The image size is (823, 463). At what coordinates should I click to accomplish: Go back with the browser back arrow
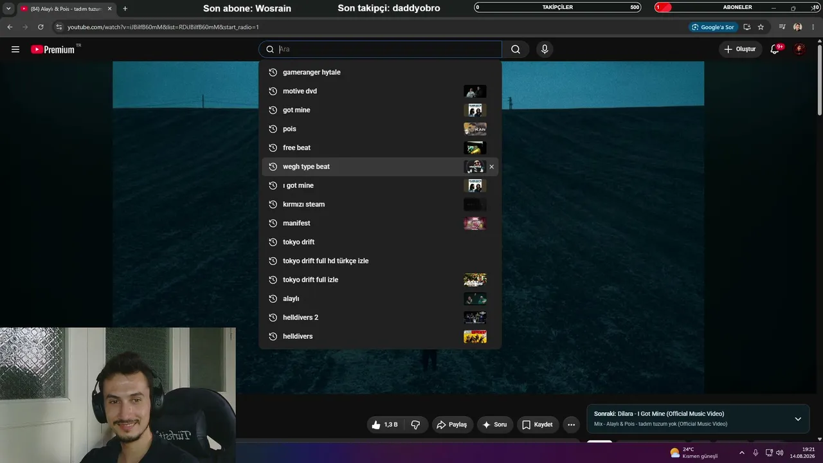[10, 27]
